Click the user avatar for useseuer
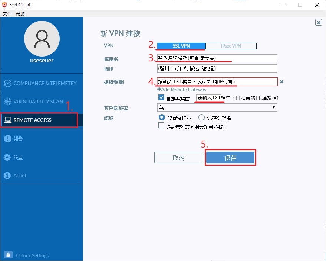This screenshot has width=326, height=261. pos(42,39)
